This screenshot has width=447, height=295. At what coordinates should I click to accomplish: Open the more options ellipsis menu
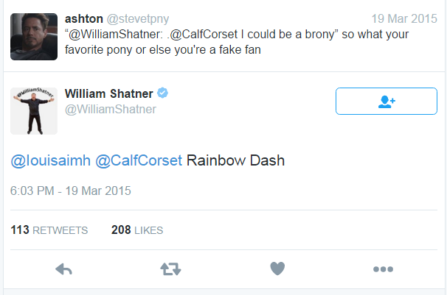click(x=383, y=269)
